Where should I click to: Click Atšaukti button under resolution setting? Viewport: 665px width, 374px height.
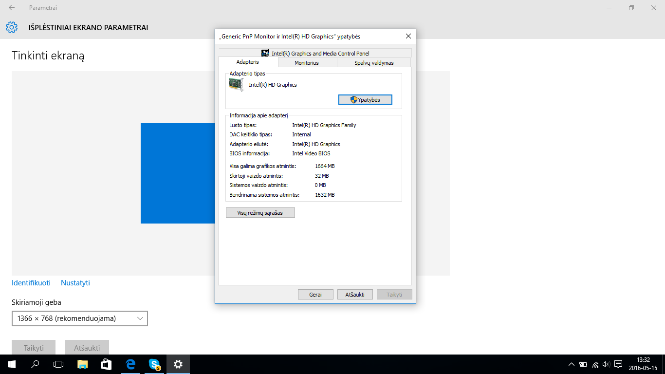point(87,348)
